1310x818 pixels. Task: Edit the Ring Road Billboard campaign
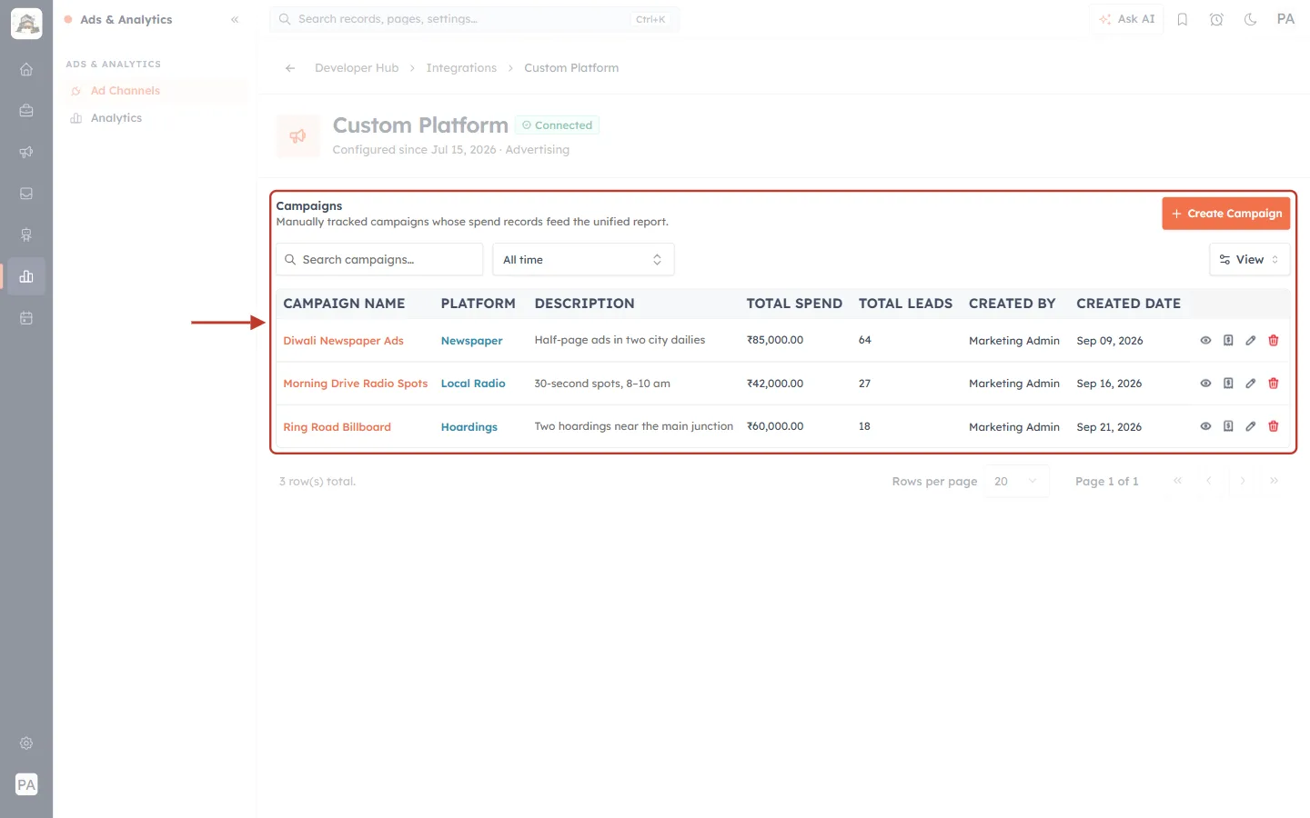tap(1251, 426)
